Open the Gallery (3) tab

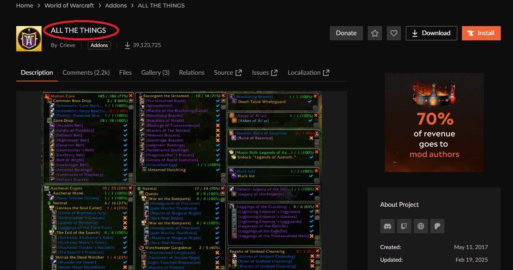point(155,73)
